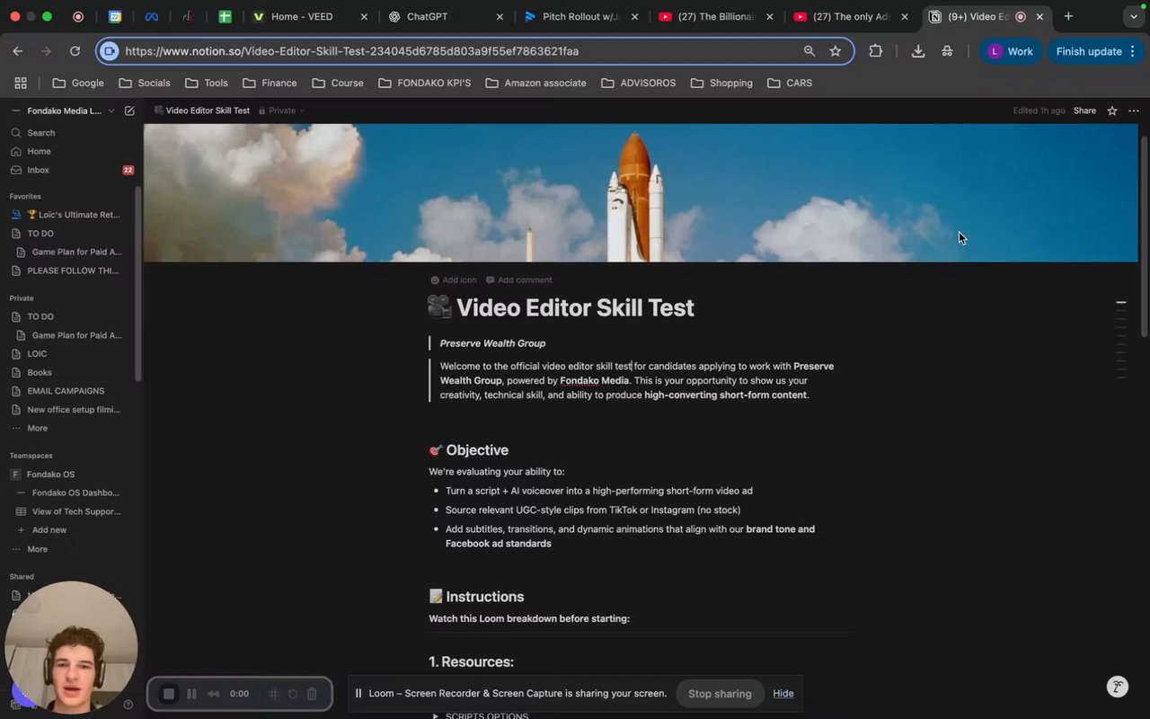
Task: Create a new Notion page with compose icon
Action: [x=129, y=111]
